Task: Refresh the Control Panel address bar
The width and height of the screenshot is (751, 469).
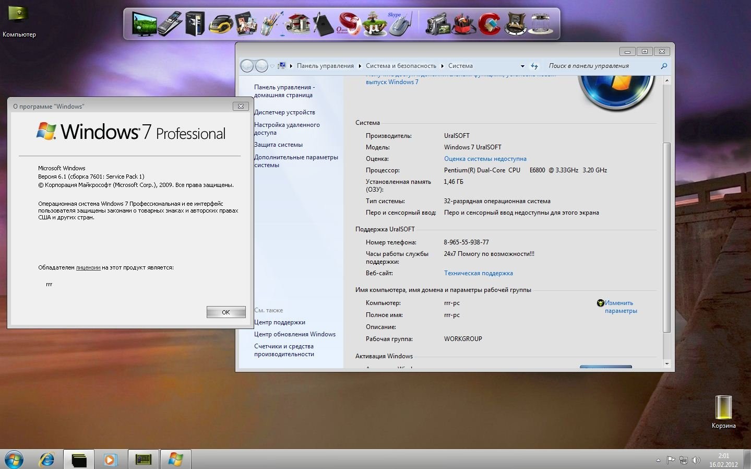Action: (x=534, y=66)
